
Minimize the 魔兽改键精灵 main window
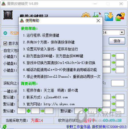point(95,4)
